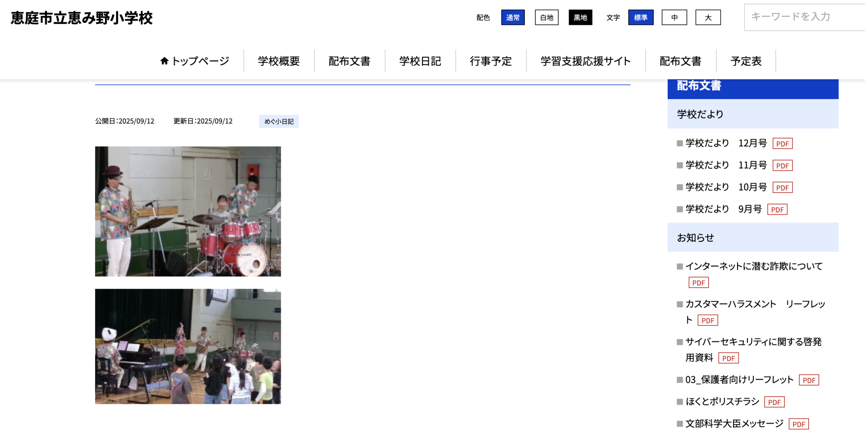The height and width of the screenshot is (444, 865).
Task: Open インターネットに潜む詐欺について link
Action: [x=754, y=267]
